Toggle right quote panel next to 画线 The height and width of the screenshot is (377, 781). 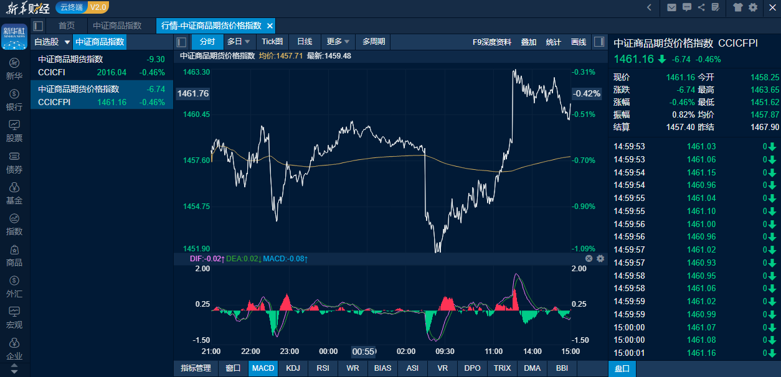point(599,42)
